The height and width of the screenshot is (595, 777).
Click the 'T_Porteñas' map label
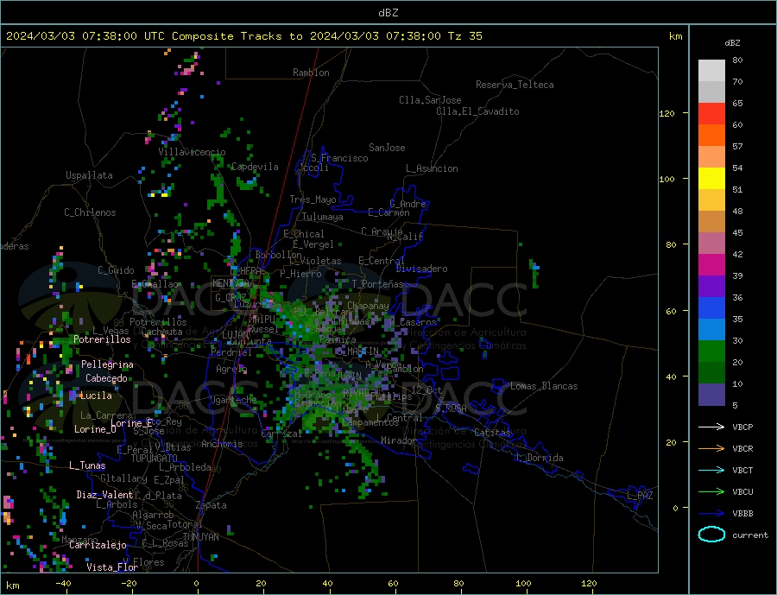point(378,284)
